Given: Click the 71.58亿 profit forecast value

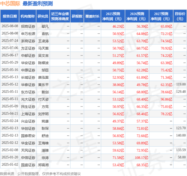Looking at the screenshot, I should tap(118, 158).
